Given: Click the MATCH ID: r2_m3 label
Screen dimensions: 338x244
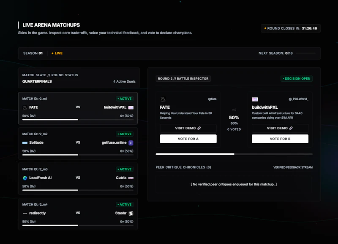Looking at the screenshot, I should (x=35, y=169).
